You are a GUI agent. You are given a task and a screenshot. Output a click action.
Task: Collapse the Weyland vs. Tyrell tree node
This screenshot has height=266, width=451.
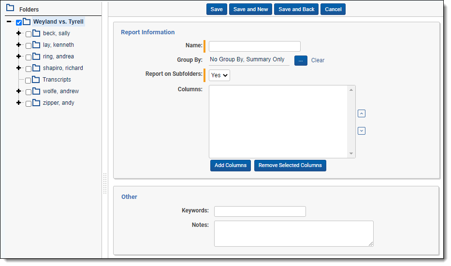(9, 22)
